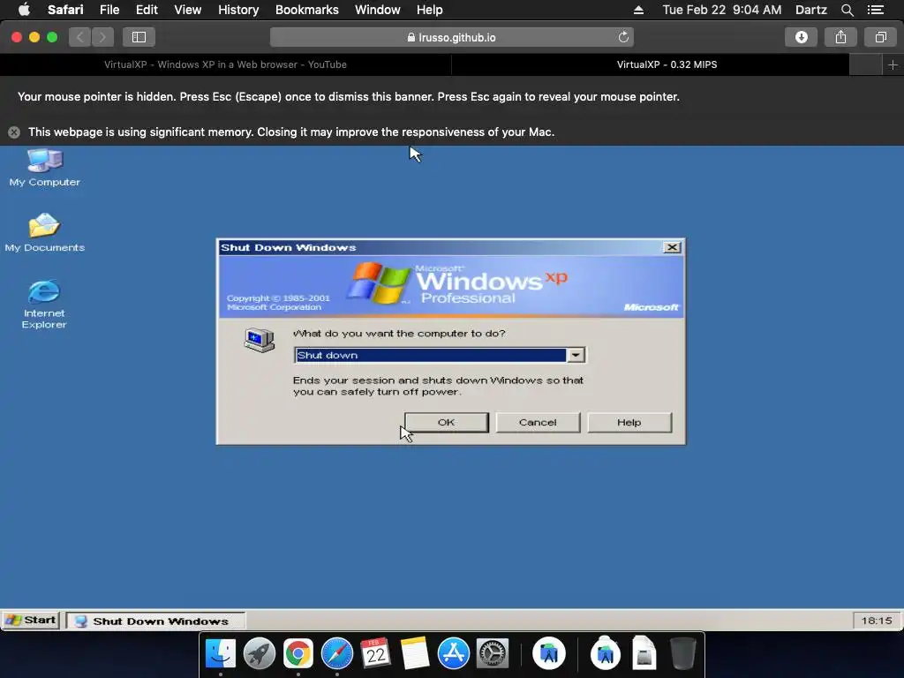Screen dimensions: 904x678
Task: Open the Apple menu
Action: pos(24,10)
